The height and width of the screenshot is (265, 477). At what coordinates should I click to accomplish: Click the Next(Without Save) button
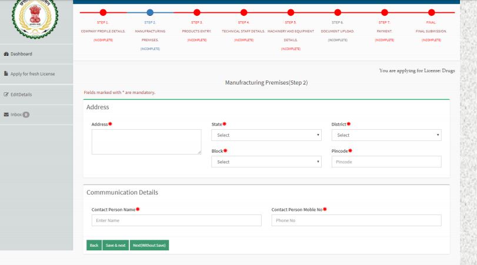pyautogui.click(x=149, y=245)
